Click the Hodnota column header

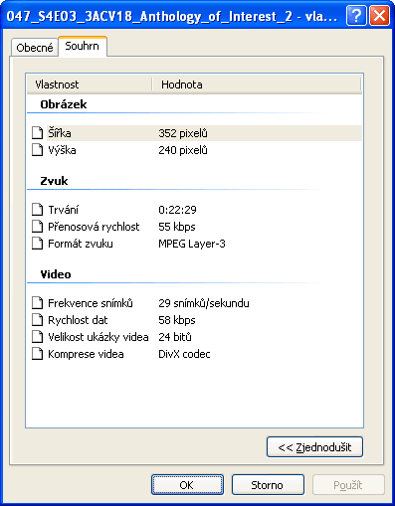tap(257, 84)
